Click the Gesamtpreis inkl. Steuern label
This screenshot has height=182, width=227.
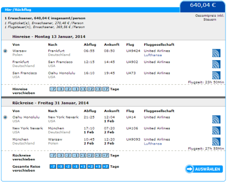click(x=210, y=17)
